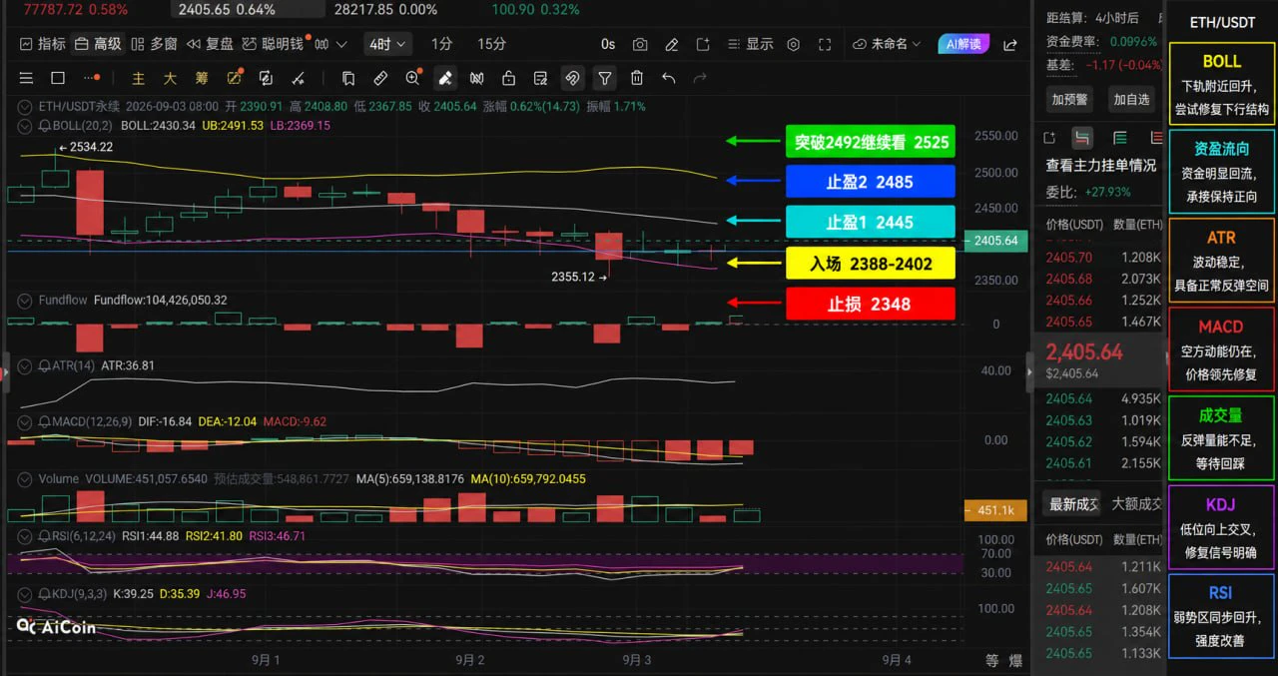Collapse the Fundflow indicator panel

tap(26, 300)
